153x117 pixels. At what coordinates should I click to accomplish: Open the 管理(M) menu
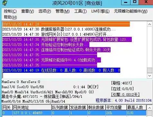click(x=62, y=11)
